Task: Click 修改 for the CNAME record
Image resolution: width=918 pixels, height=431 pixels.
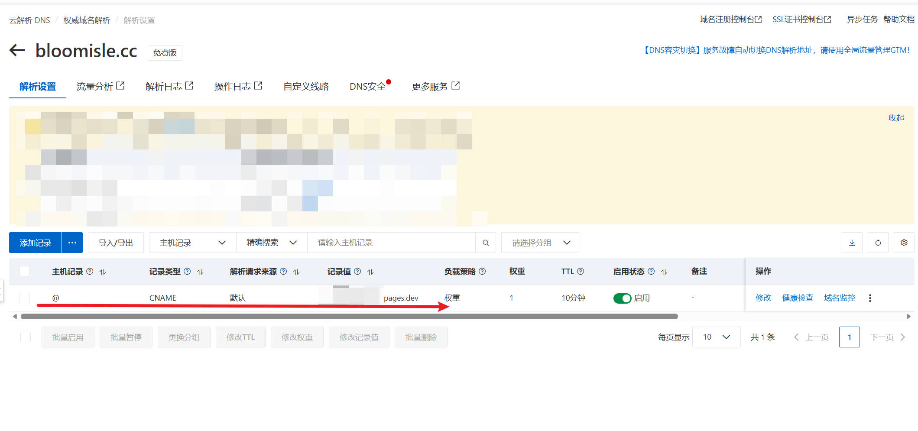Action: (763, 298)
